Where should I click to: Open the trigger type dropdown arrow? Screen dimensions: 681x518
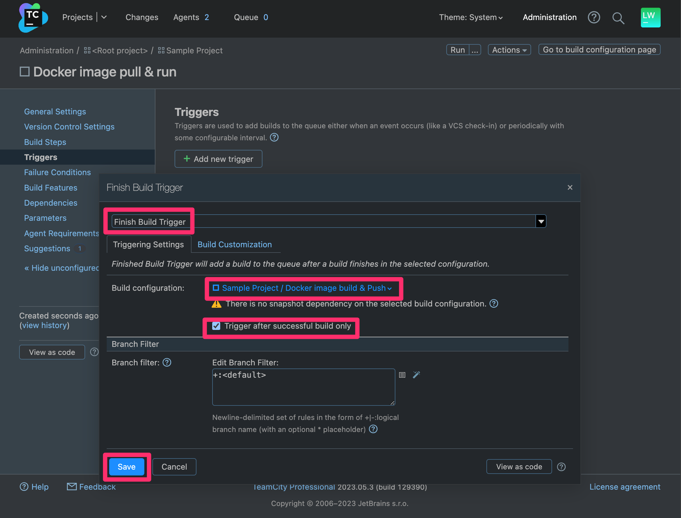541,221
